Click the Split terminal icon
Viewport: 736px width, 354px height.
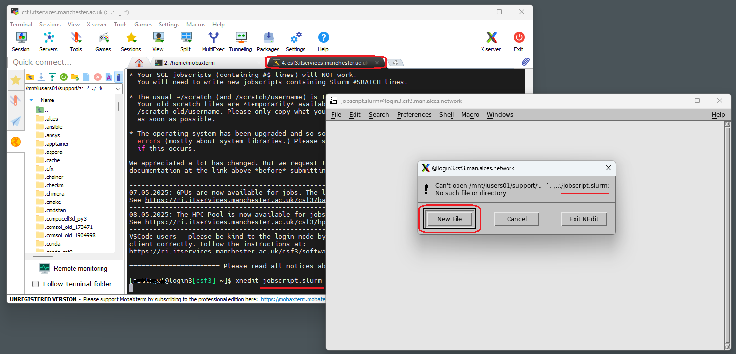point(185,42)
